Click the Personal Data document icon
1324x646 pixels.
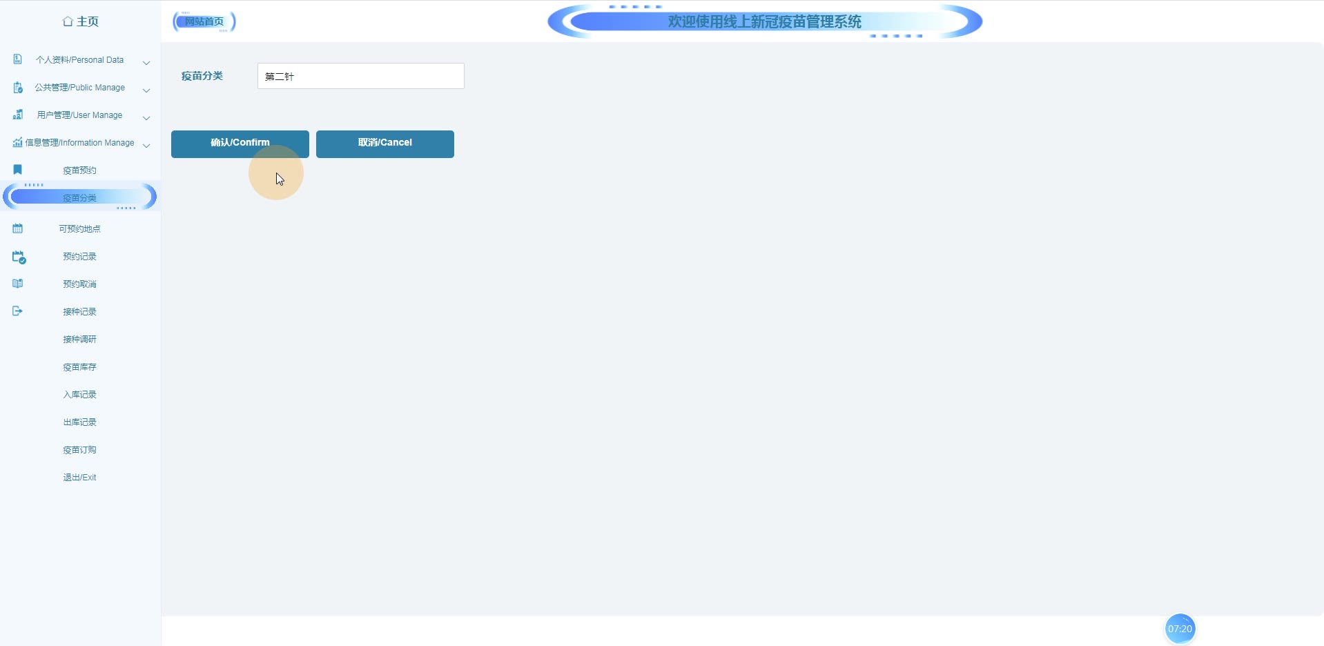[18, 59]
